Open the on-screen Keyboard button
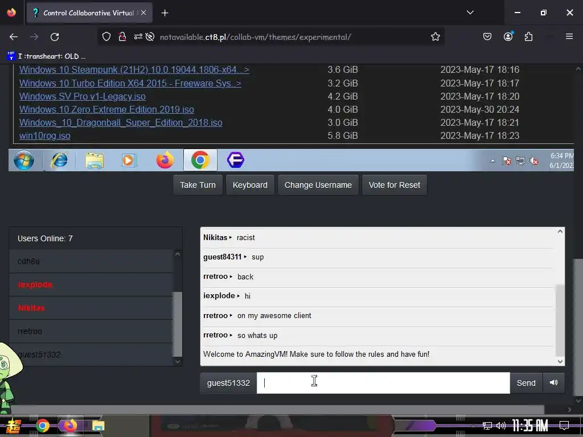Screen dimensions: 583x437 pos(250,185)
